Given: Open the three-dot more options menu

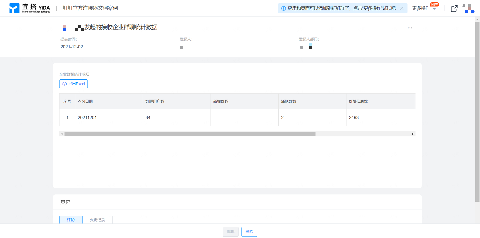Looking at the screenshot, I should (x=410, y=28).
